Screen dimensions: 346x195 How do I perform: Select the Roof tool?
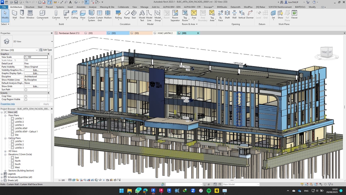66,14
